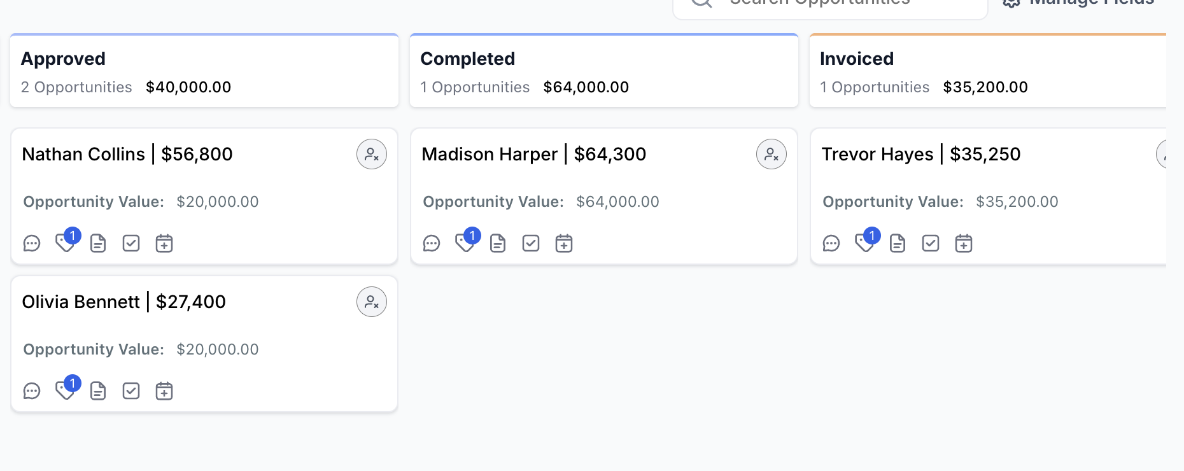This screenshot has height=471, width=1184.
Task: Open calendar icon on Madison Harper card
Action: pos(563,243)
